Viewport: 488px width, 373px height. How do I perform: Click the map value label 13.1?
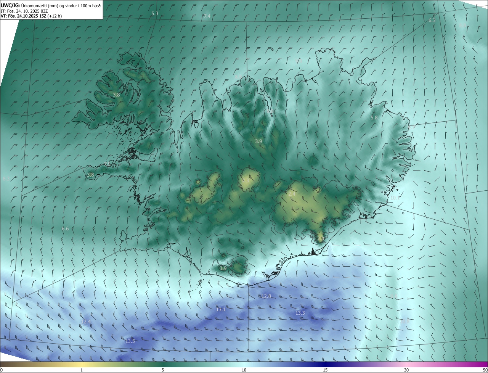pyautogui.click(x=221, y=310)
